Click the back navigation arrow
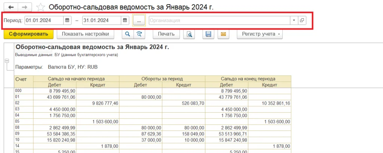 click(11, 7)
